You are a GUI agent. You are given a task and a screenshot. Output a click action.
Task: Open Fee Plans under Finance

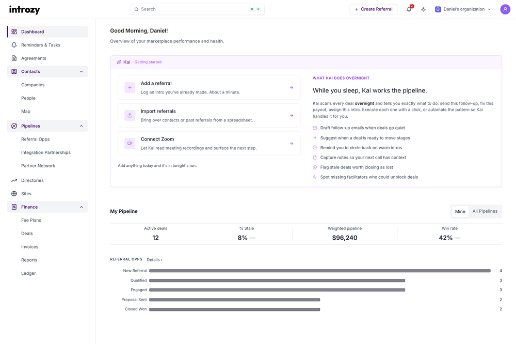click(x=31, y=220)
